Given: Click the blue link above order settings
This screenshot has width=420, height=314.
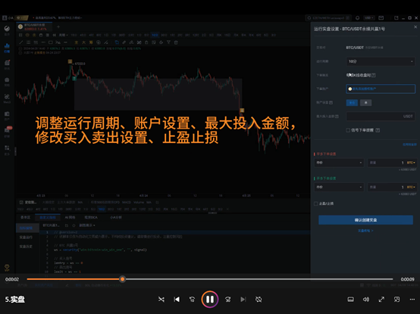Looking at the screenshot, I should tap(409, 145).
